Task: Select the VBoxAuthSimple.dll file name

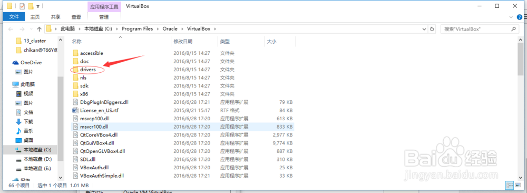Action: [x=102, y=176]
